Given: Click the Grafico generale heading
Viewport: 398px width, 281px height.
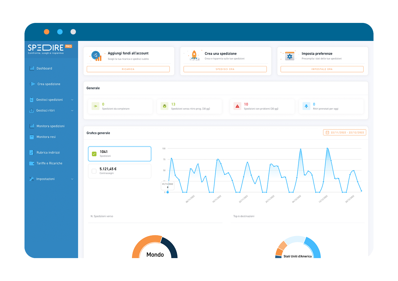Looking at the screenshot, I should click(x=98, y=133).
